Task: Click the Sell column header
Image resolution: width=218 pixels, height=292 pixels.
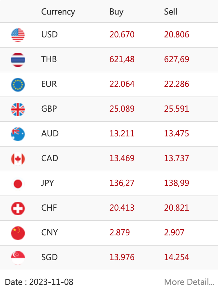Action: tap(171, 11)
